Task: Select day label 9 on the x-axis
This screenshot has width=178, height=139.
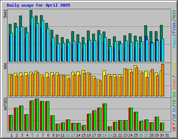Action: [53, 135]
